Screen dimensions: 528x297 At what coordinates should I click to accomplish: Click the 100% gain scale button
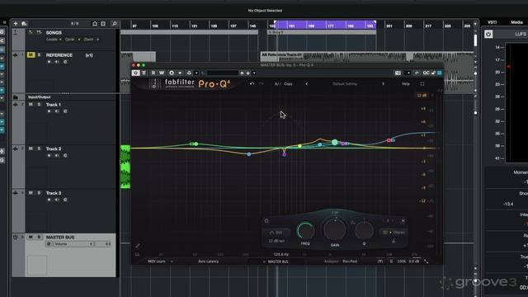click(402, 262)
